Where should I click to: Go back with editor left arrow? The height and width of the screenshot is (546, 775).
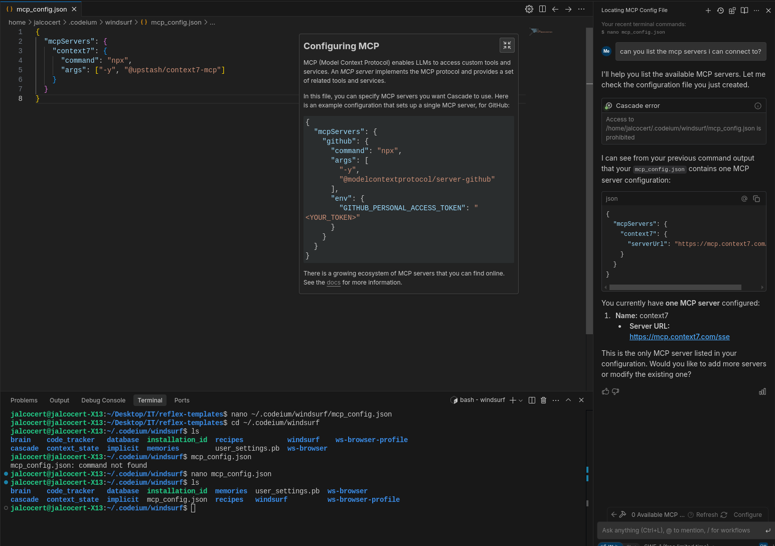(555, 9)
